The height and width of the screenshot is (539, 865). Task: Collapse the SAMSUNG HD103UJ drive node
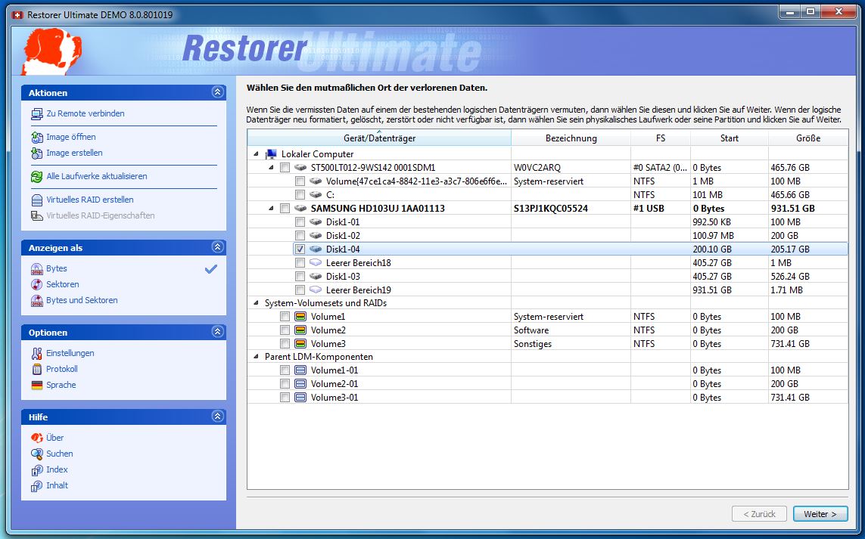click(x=271, y=209)
